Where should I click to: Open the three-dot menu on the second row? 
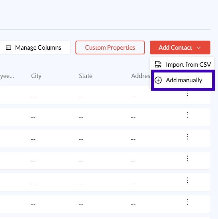coord(188,115)
